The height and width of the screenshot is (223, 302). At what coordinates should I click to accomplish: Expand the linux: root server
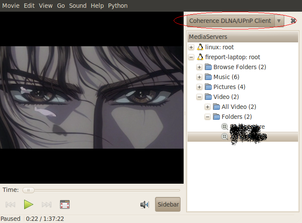click(x=191, y=47)
